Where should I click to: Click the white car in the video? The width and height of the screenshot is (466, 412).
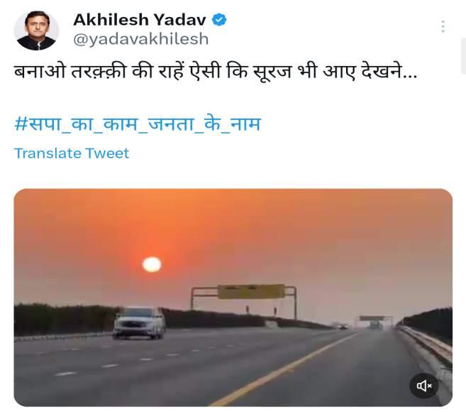point(139,323)
